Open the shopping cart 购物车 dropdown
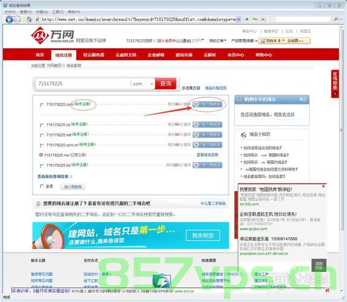Screen dimensions: 347x302 (275, 40)
